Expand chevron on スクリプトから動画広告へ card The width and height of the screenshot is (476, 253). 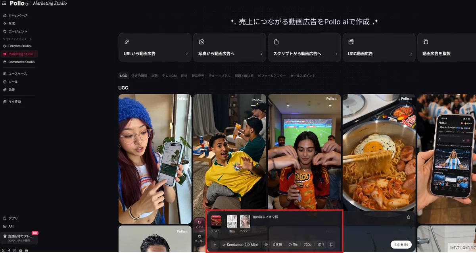point(336,54)
